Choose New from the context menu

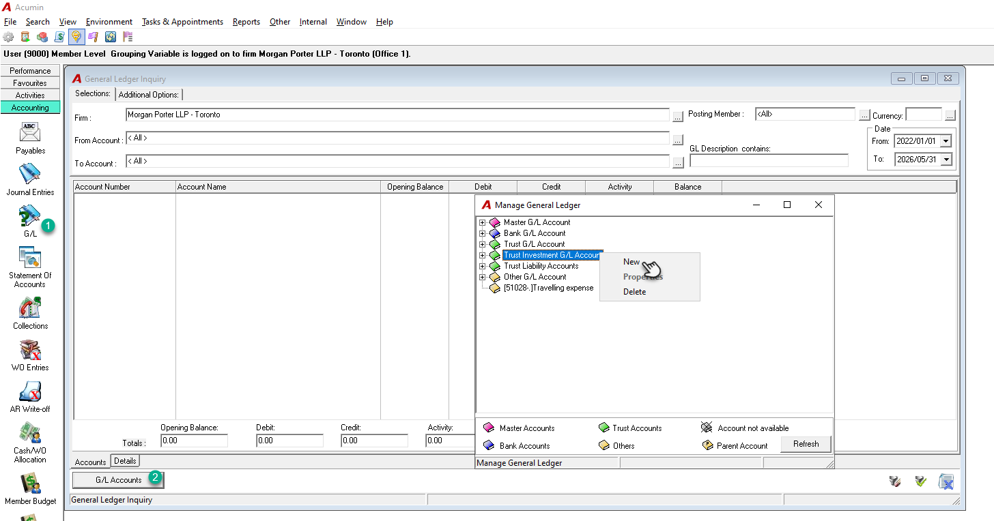click(631, 262)
